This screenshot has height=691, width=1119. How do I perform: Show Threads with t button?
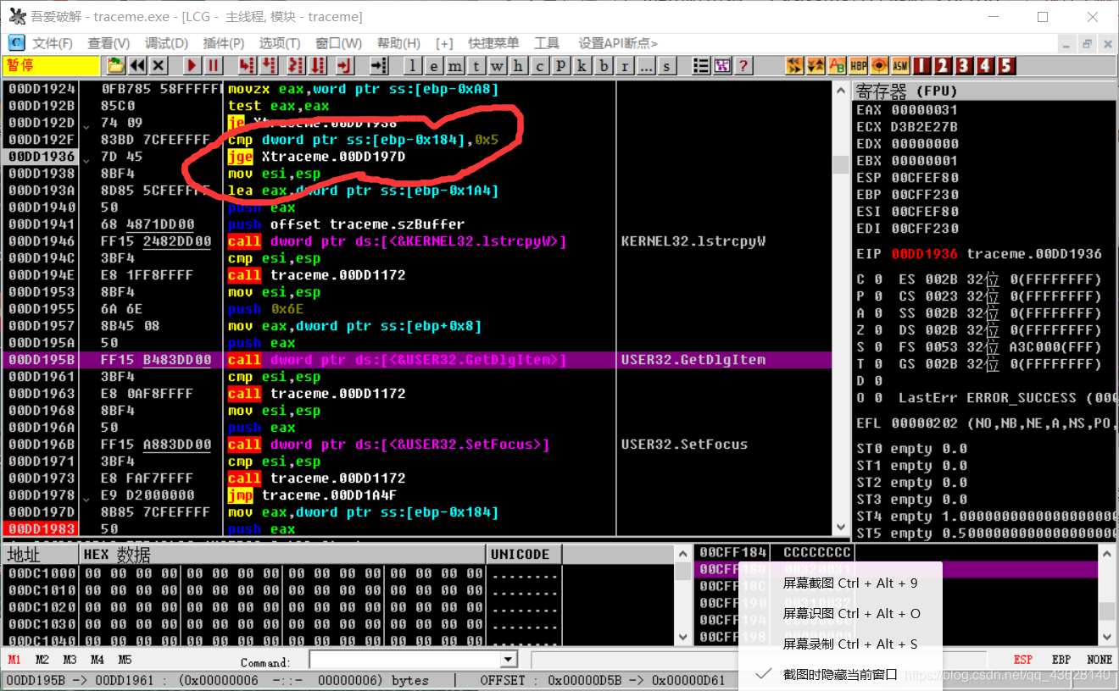(x=476, y=65)
